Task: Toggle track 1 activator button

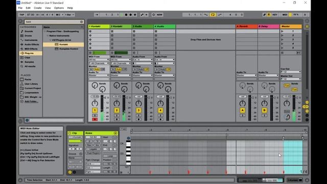Action: pyautogui.click(x=95, y=110)
